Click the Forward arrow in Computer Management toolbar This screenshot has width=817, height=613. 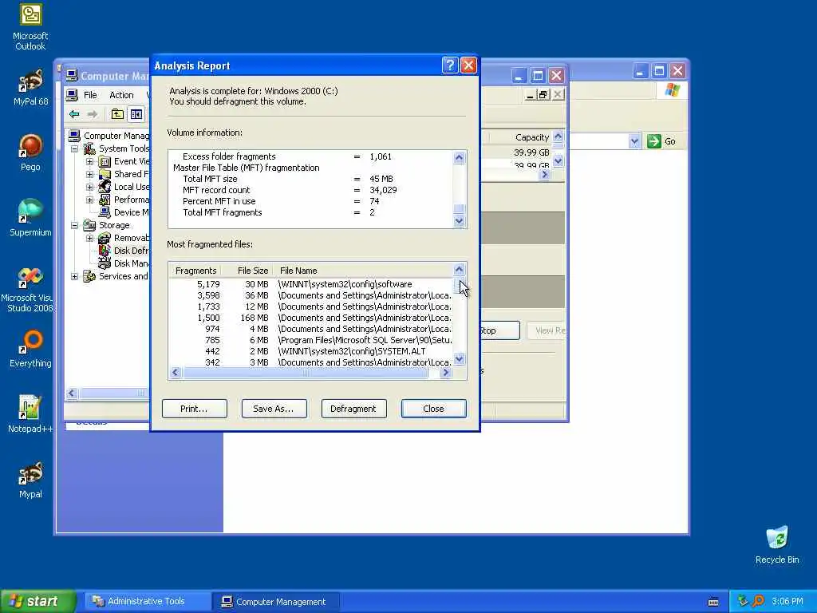[x=93, y=114]
